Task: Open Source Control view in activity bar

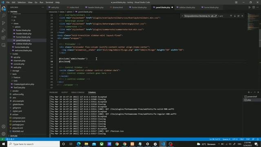Action: (x=4, y=23)
